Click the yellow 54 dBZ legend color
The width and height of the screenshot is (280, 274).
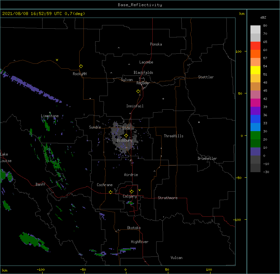255,70
